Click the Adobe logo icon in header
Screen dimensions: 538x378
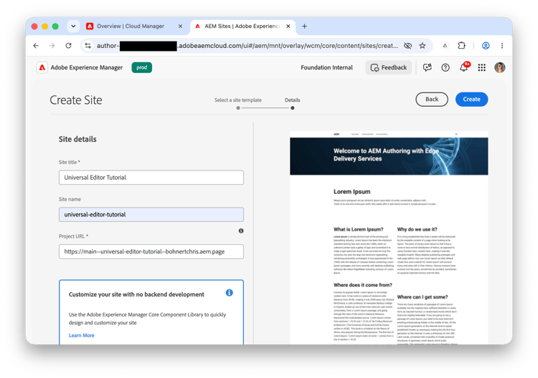42,67
